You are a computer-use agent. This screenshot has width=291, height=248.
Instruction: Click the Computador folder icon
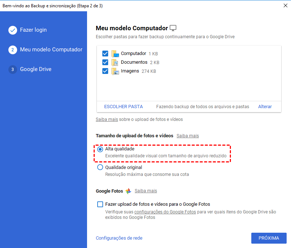click(x=115, y=54)
